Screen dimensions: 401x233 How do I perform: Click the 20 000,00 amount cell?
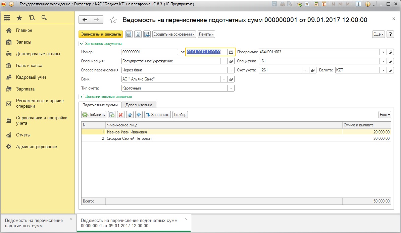click(366, 132)
